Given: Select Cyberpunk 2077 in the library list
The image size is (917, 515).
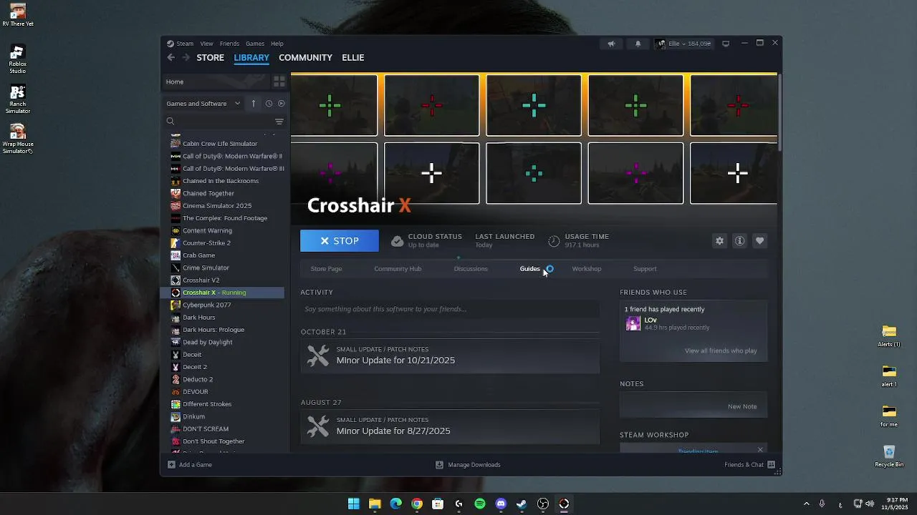Looking at the screenshot, I should pyautogui.click(x=206, y=305).
